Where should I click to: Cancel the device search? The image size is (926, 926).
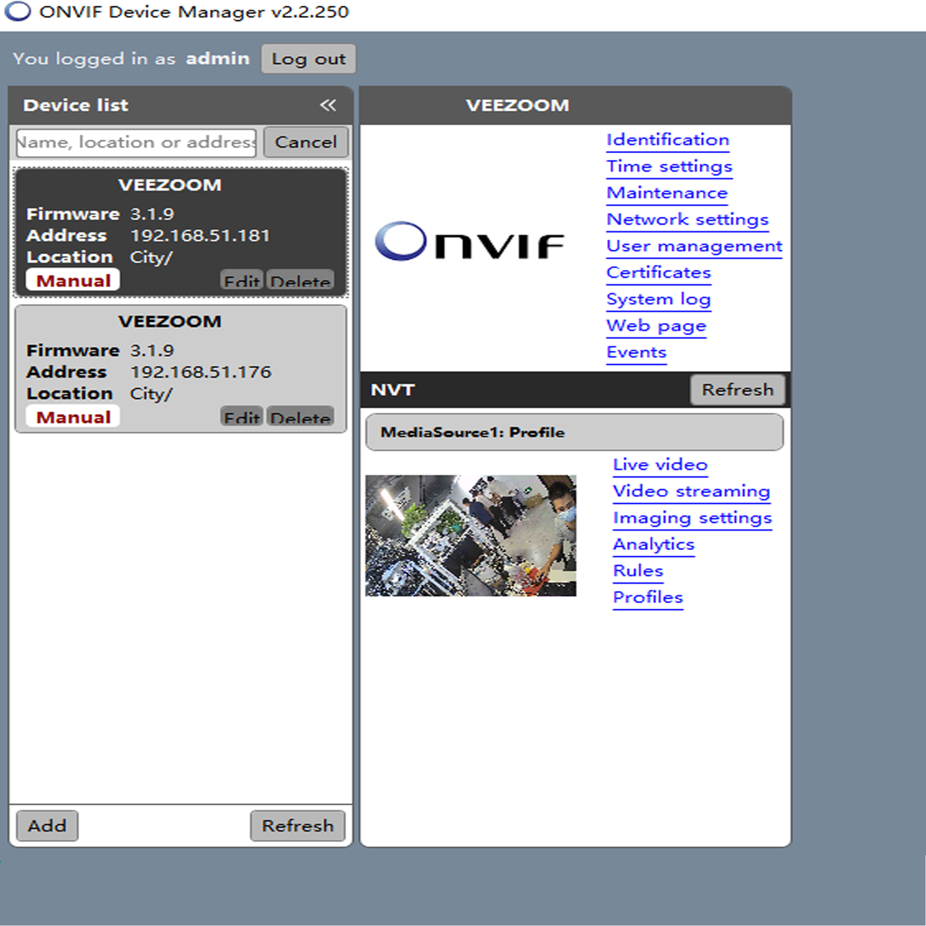coord(306,142)
